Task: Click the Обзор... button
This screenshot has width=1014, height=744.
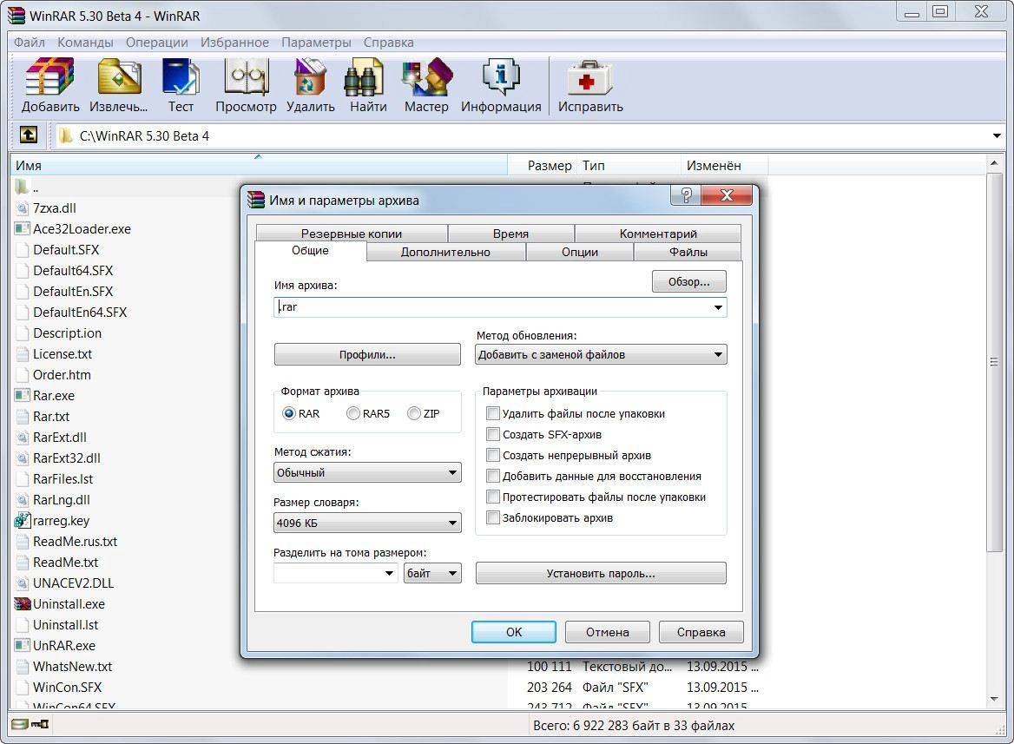Action: click(x=688, y=281)
